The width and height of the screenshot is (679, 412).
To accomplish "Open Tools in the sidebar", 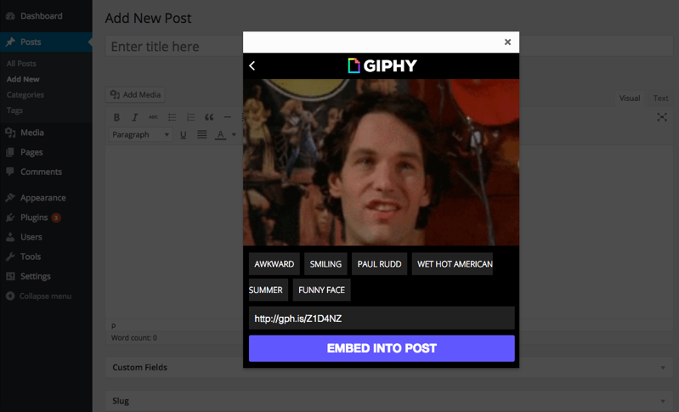I will [31, 257].
